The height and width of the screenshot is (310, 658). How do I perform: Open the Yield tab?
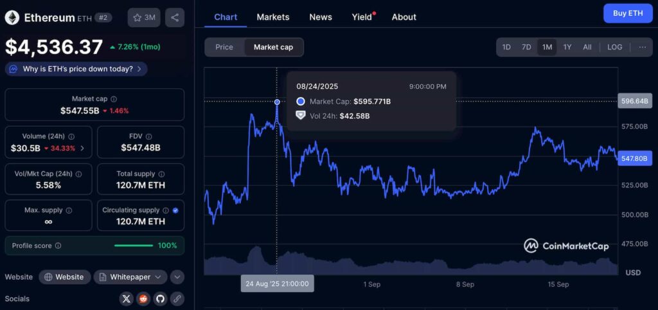(x=362, y=17)
